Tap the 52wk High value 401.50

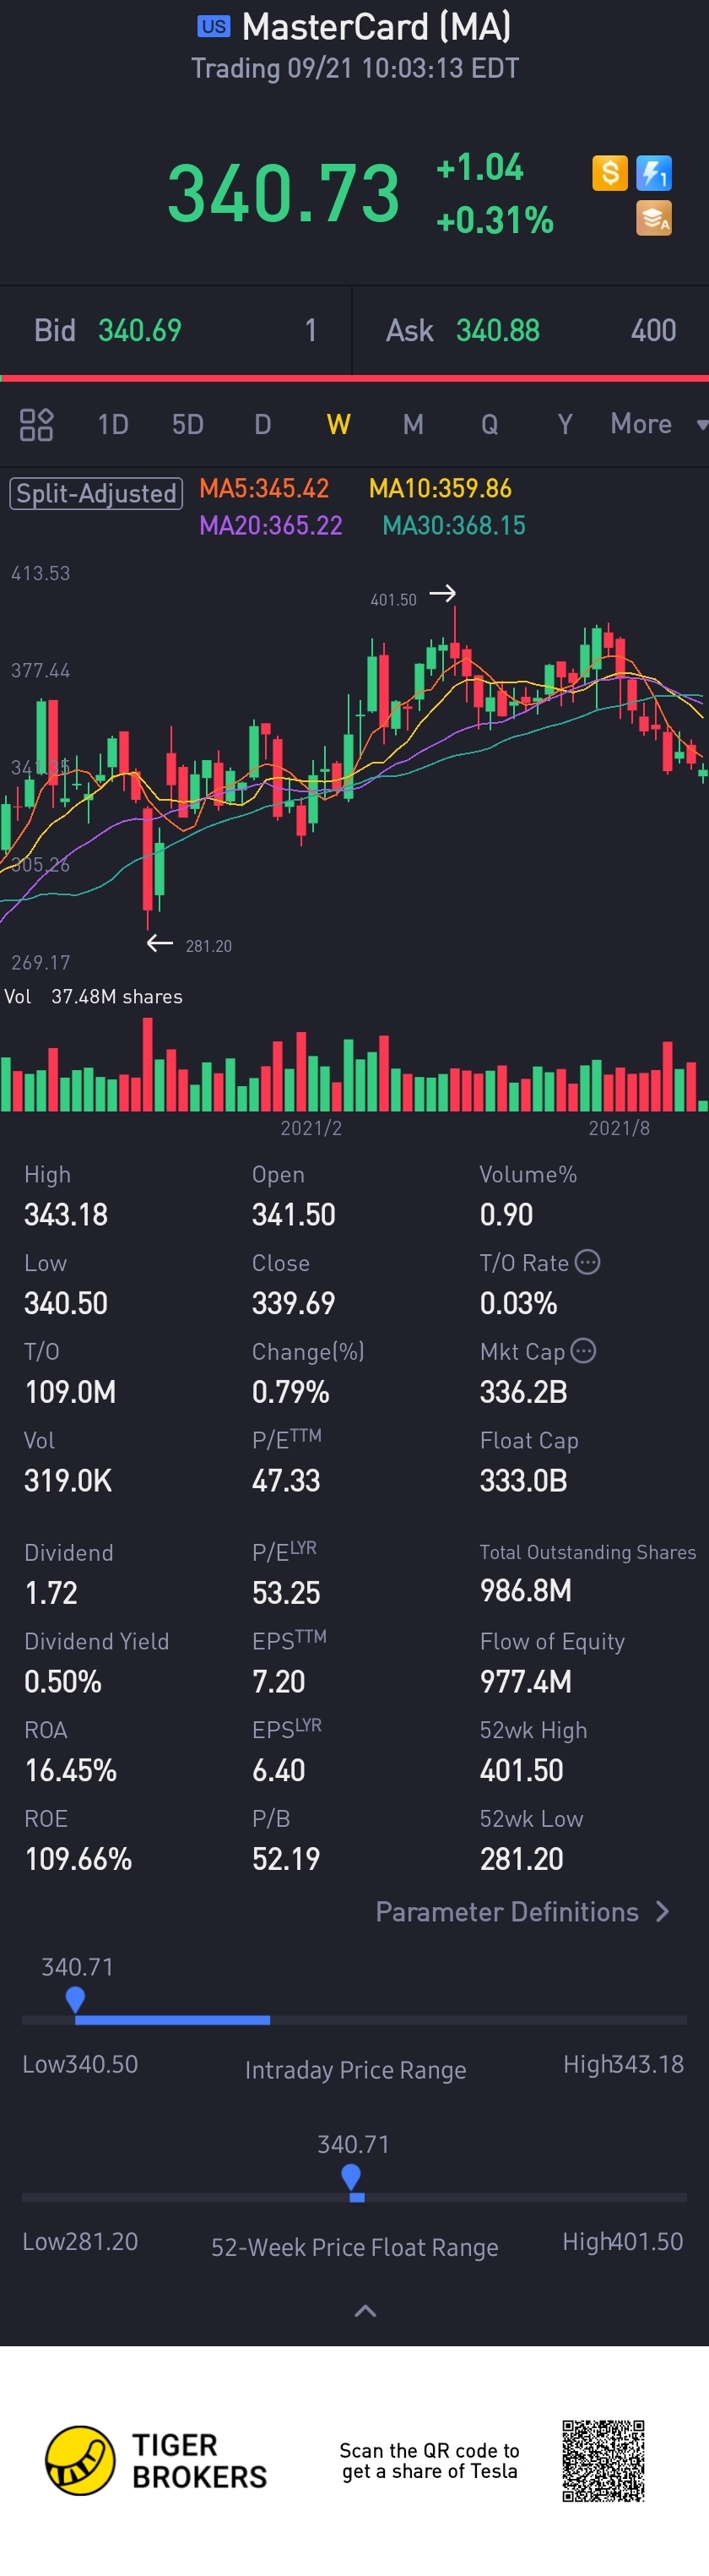[x=522, y=1770]
